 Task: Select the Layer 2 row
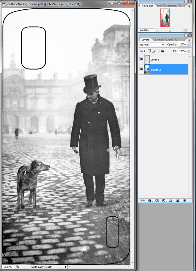point(163,69)
